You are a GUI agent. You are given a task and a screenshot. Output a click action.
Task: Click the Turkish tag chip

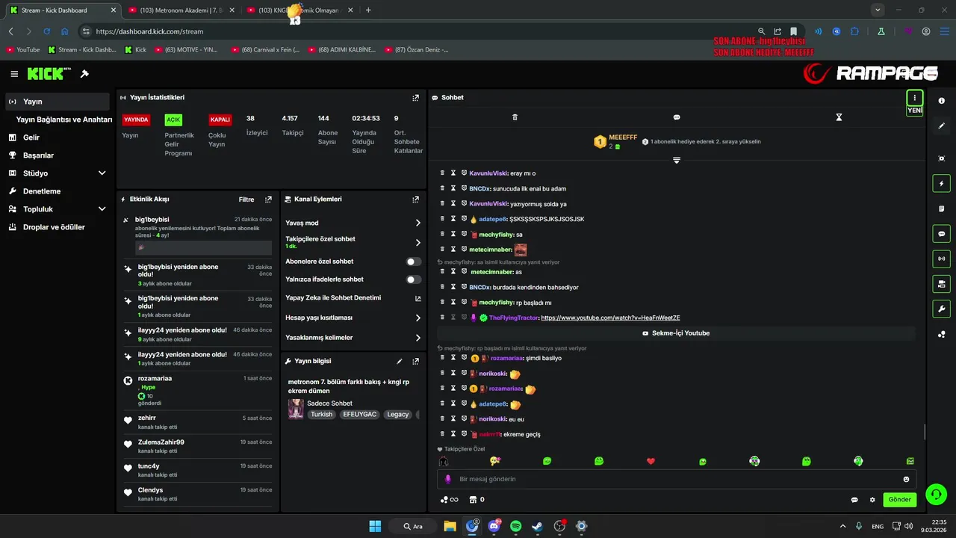coord(322,415)
